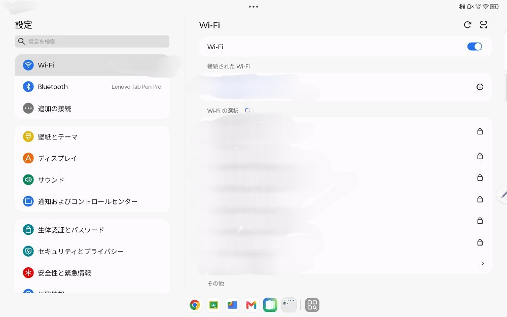The width and height of the screenshot is (507, 317).
Task: Click the 設定 heading text
Action: pyautogui.click(x=24, y=25)
